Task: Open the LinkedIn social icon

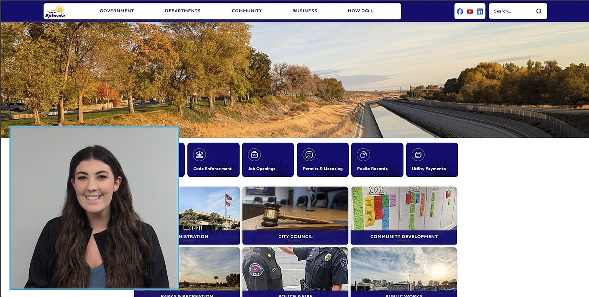Action: pos(480,11)
